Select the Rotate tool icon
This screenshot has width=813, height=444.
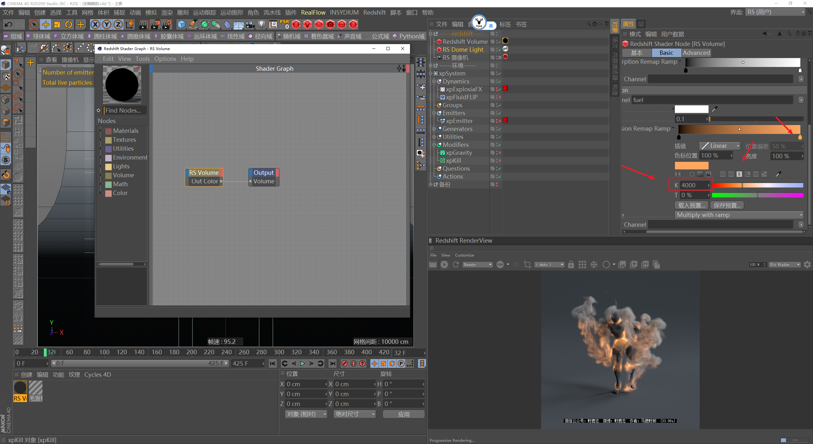69,24
